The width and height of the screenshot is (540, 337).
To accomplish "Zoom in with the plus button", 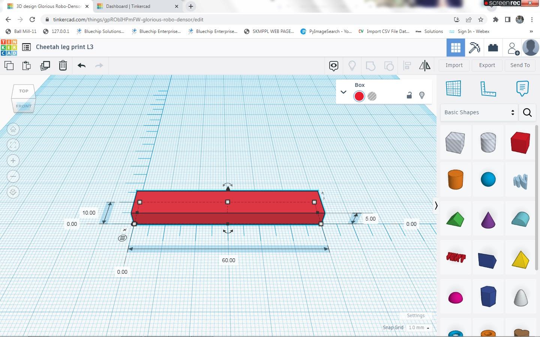I will [x=13, y=161].
